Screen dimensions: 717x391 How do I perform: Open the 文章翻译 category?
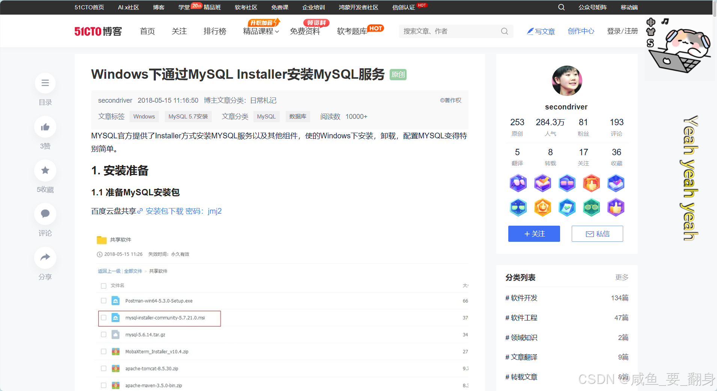tap(521, 357)
